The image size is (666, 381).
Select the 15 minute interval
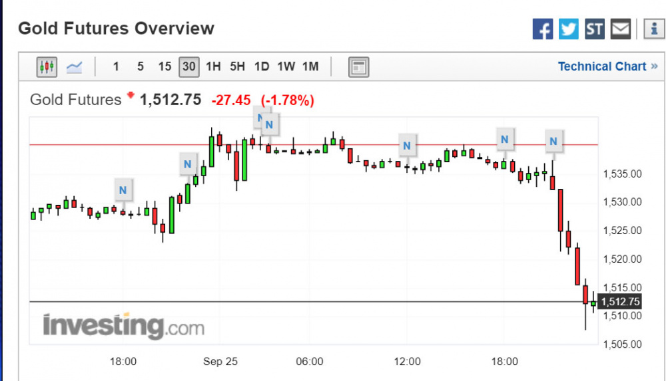pos(165,66)
